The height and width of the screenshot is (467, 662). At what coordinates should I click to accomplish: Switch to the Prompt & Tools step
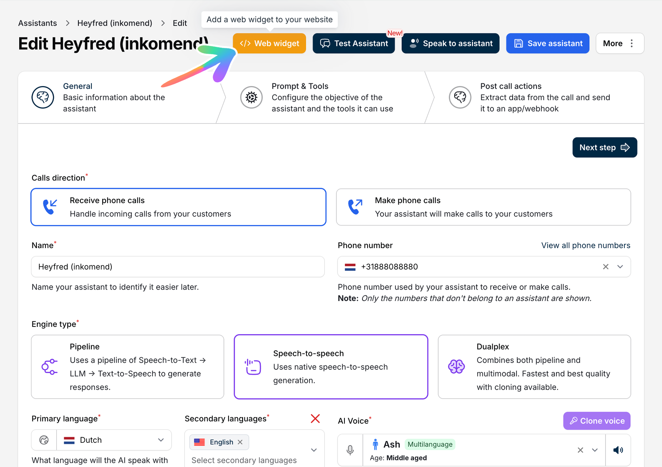pyautogui.click(x=326, y=97)
